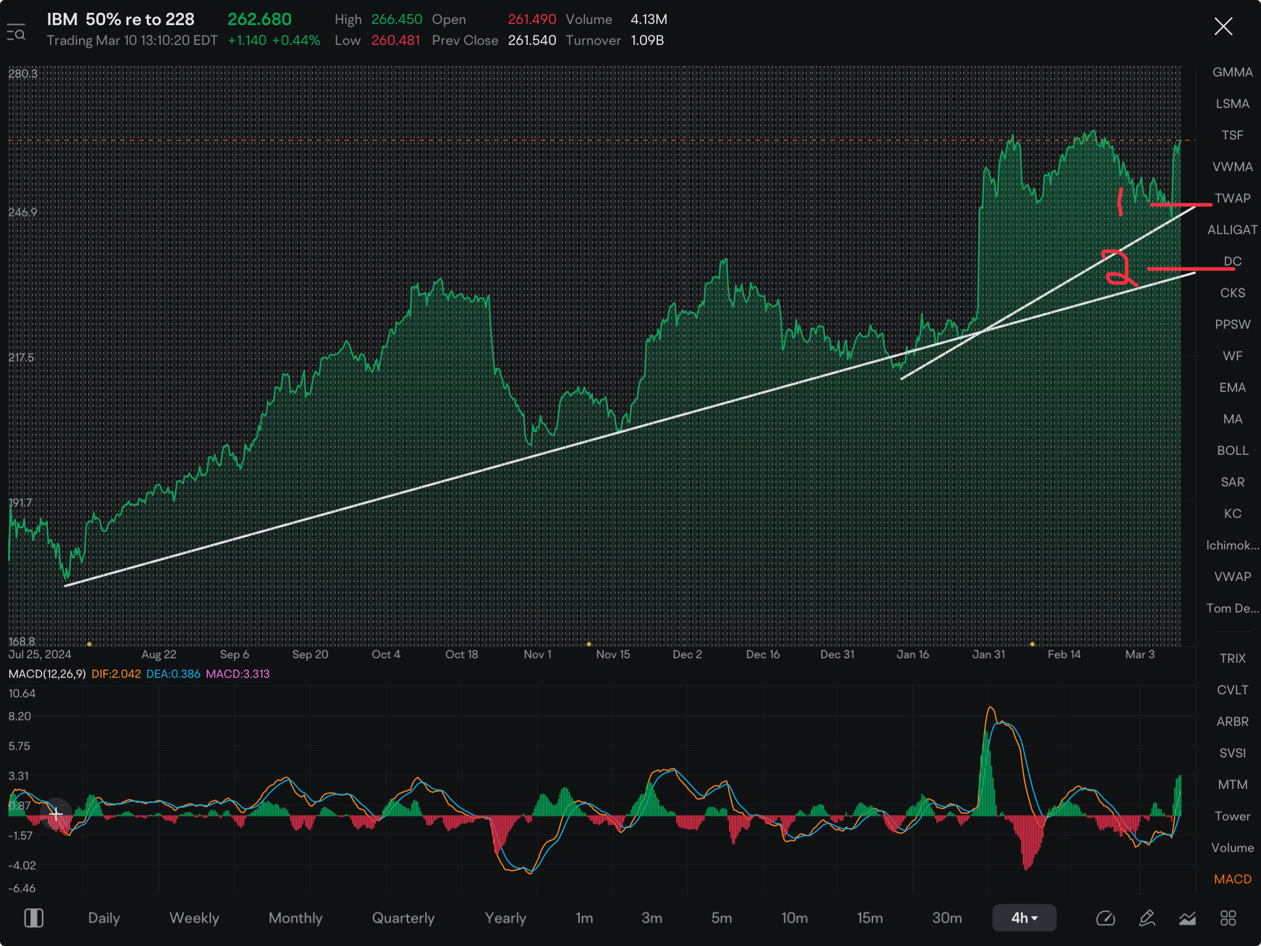The image size is (1261, 946).
Task: Click the current price 262.680
Action: pyautogui.click(x=259, y=19)
